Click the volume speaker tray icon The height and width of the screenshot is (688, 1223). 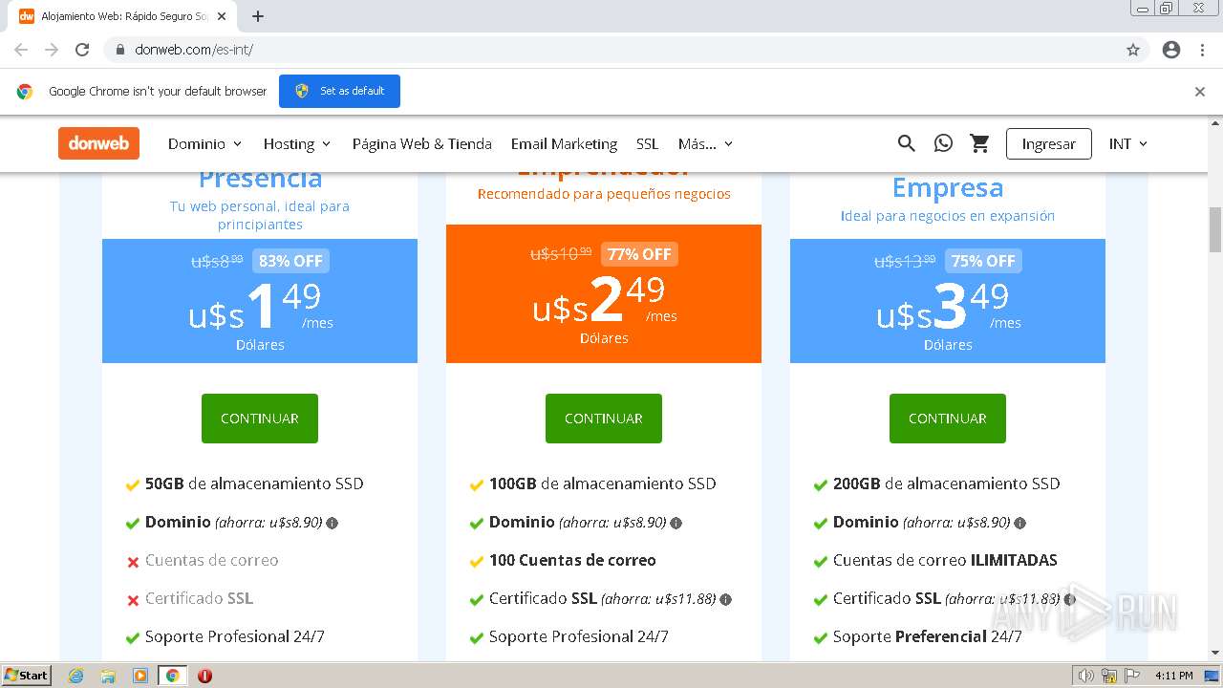tap(1086, 676)
